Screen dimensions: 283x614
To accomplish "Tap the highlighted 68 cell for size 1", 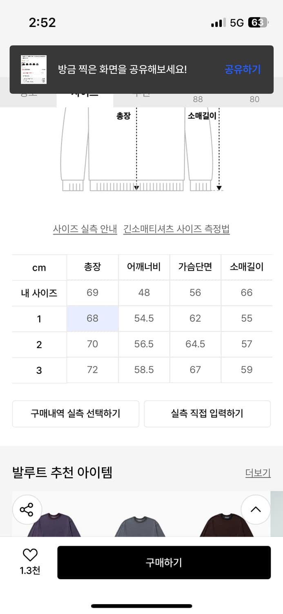I will coord(92,318).
